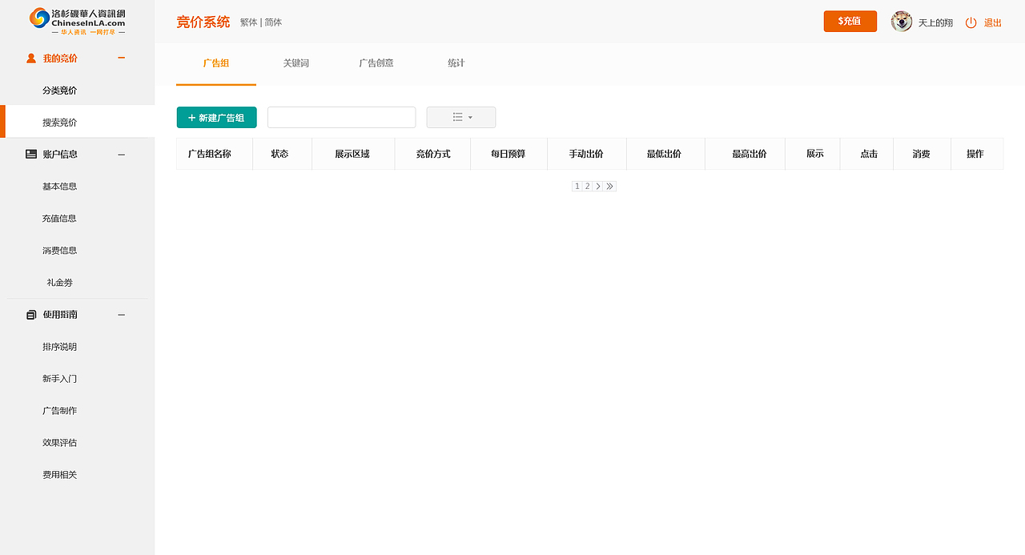This screenshot has width=1025, height=555.
Task: Switch site language to 繁体
Action: (x=247, y=22)
